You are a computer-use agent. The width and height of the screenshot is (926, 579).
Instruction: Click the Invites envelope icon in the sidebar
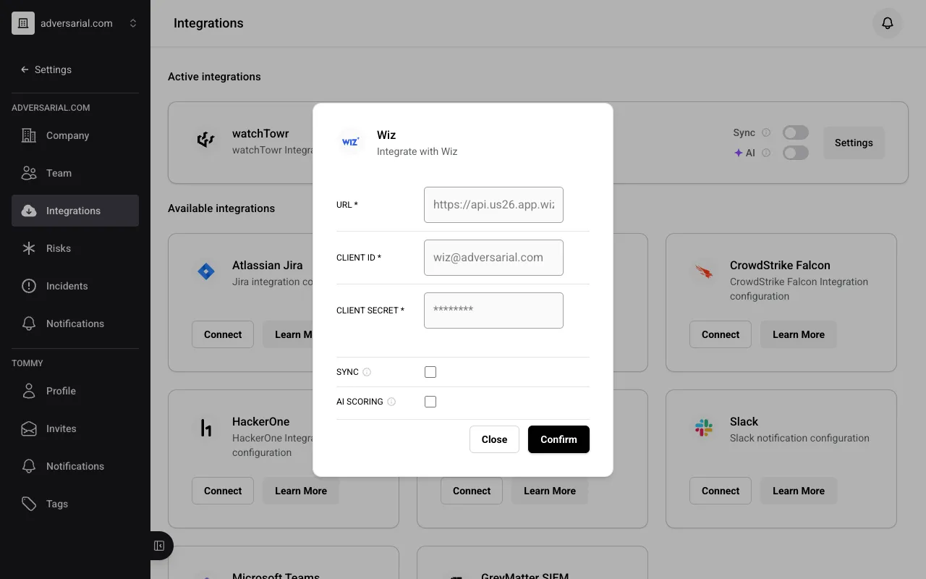[29, 428]
